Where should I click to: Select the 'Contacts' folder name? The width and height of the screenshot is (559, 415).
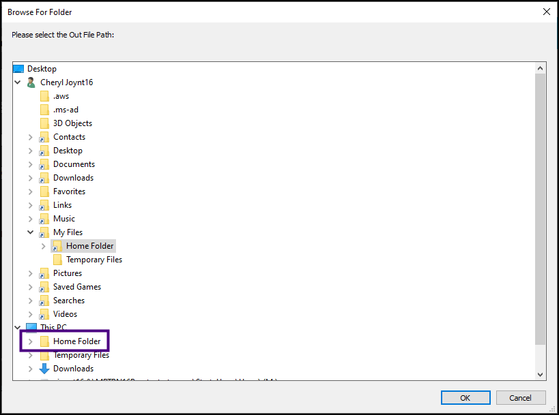69,137
